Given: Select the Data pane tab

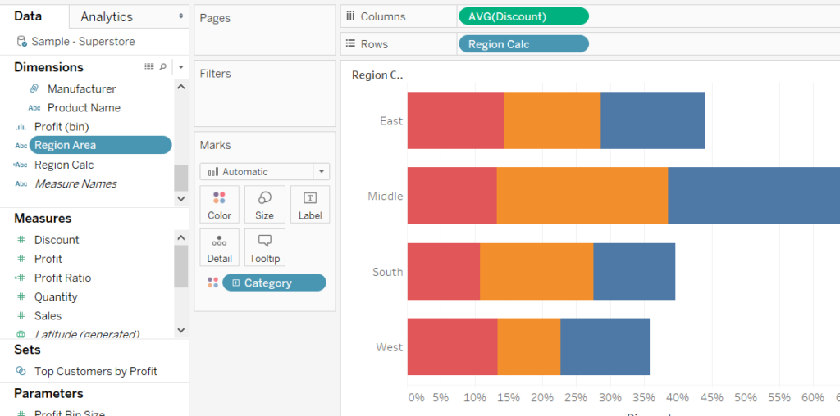Looking at the screenshot, I should click(28, 16).
